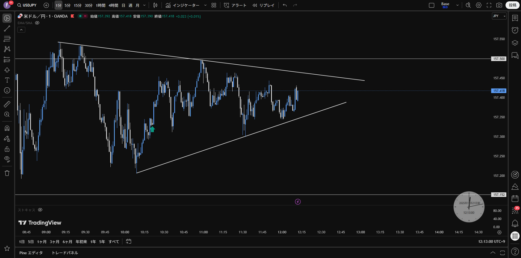Collapse the indicator legend arrow
The height and width of the screenshot is (258, 521).
(21, 30)
